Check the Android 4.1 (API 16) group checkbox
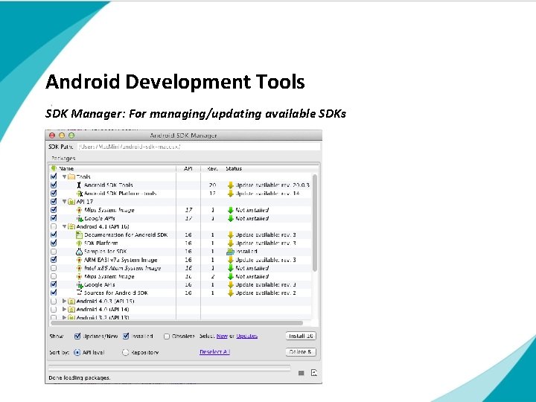The width and height of the screenshot is (536, 402). click(54, 226)
